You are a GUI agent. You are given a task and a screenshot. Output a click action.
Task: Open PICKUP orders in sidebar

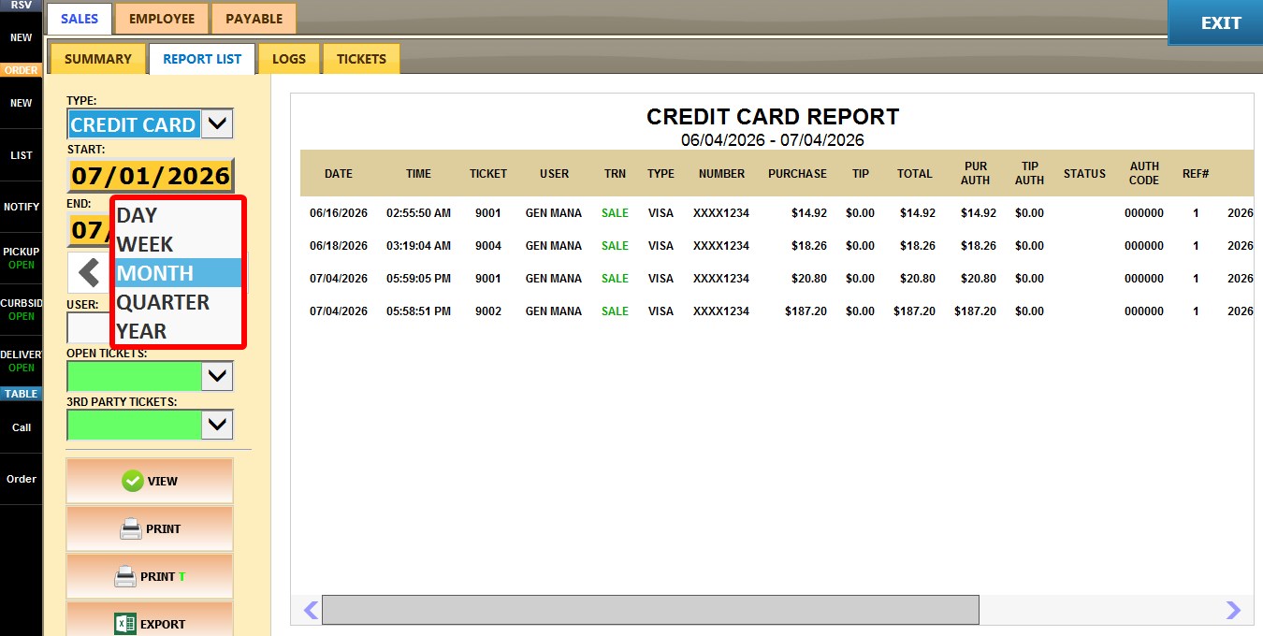click(x=21, y=258)
